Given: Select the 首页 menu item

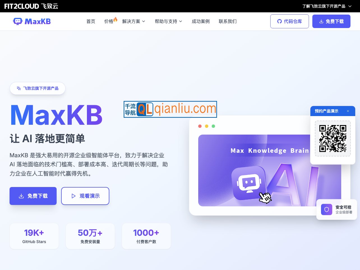Looking at the screenshot, I should pyautogui.click(x=91, y=21).
